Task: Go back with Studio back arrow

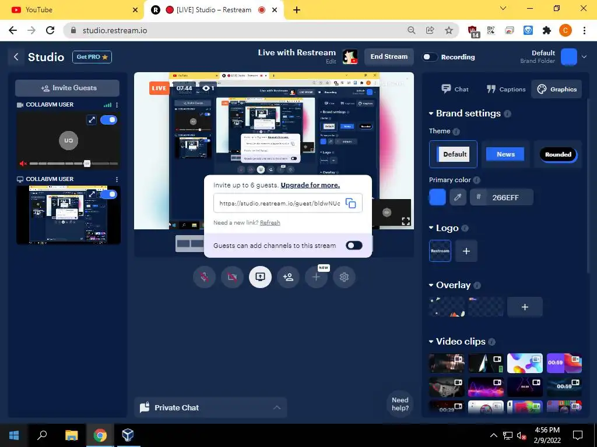Action: pyautogui.click(x=16, y=57)
